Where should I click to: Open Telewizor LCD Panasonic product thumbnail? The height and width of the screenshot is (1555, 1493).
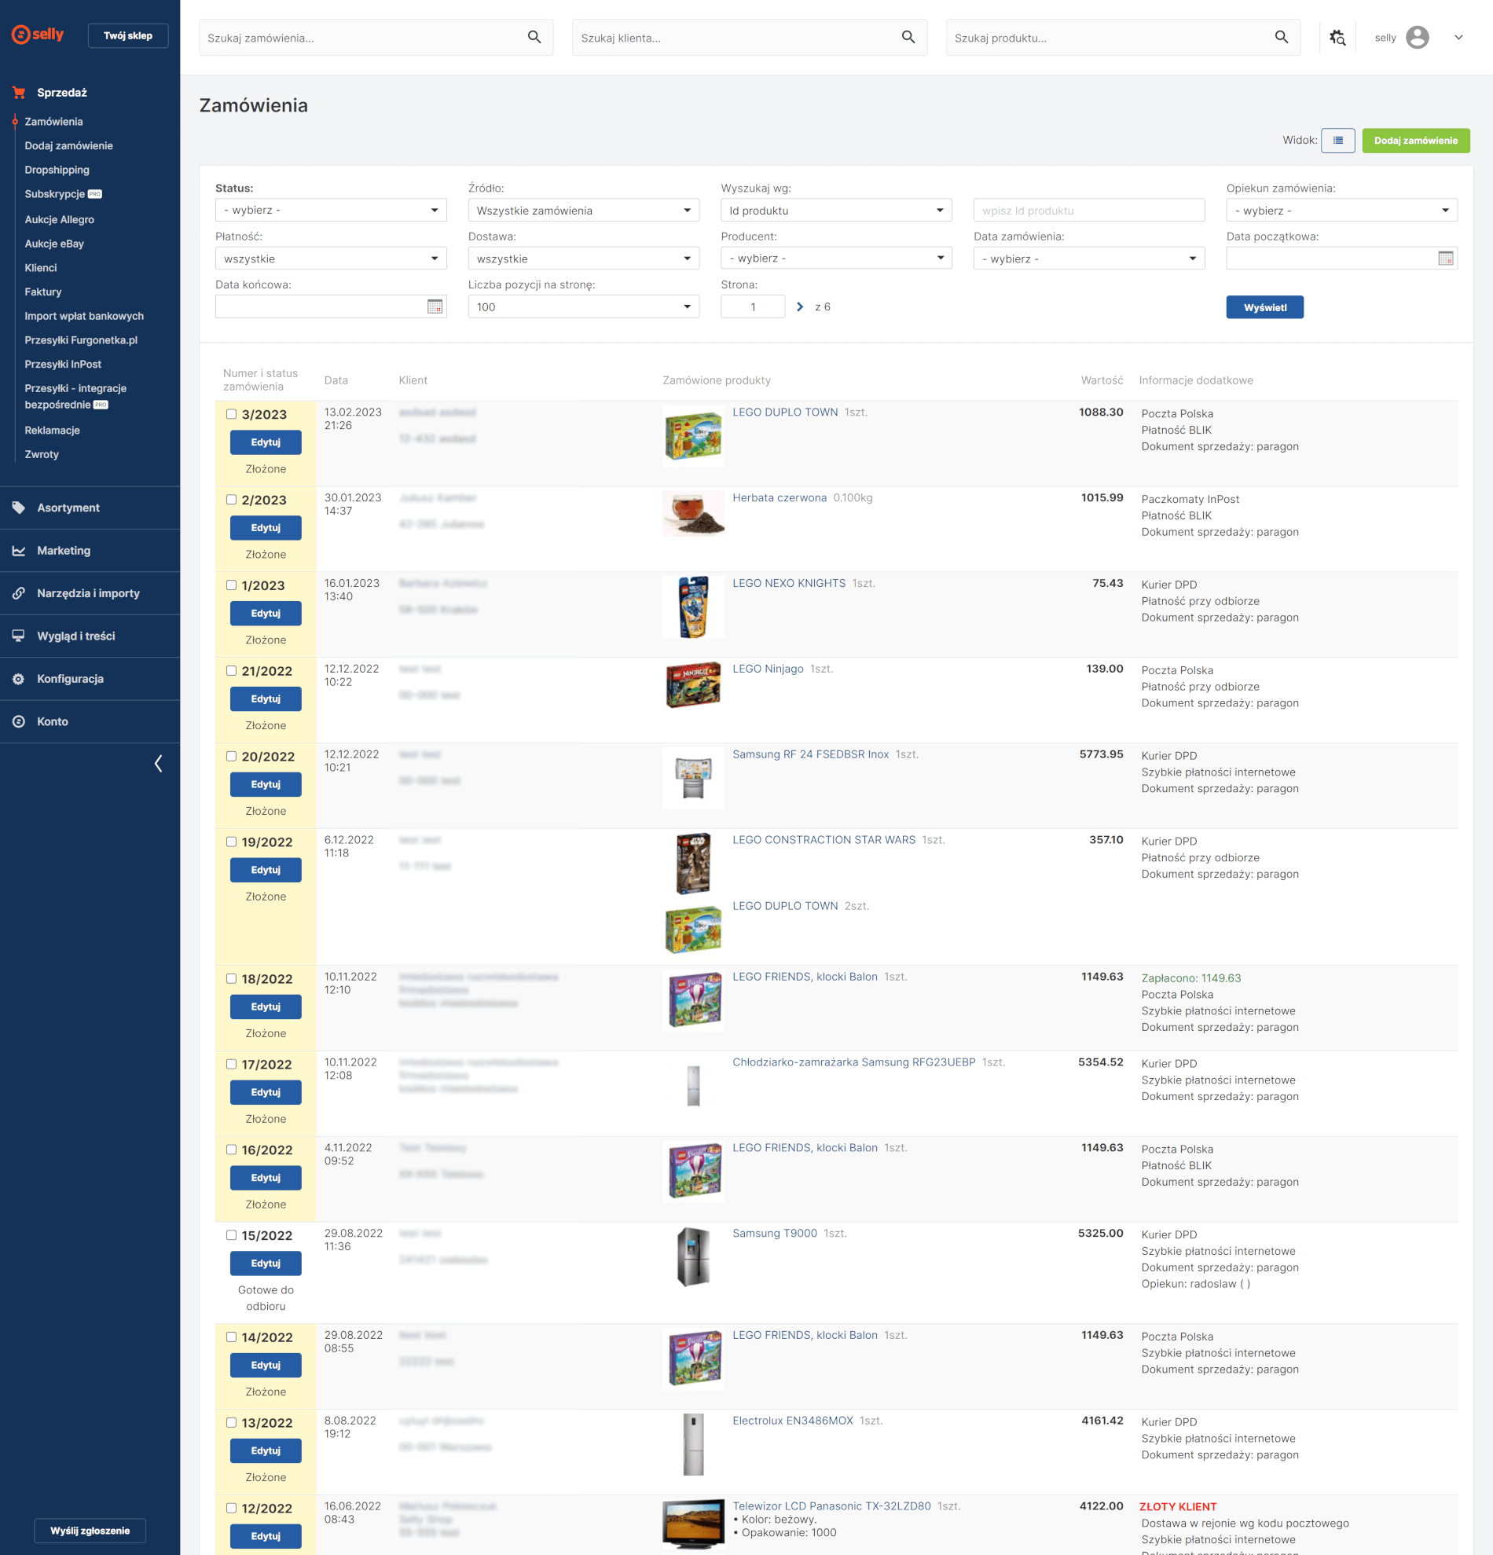click(x=693, y=1524)
